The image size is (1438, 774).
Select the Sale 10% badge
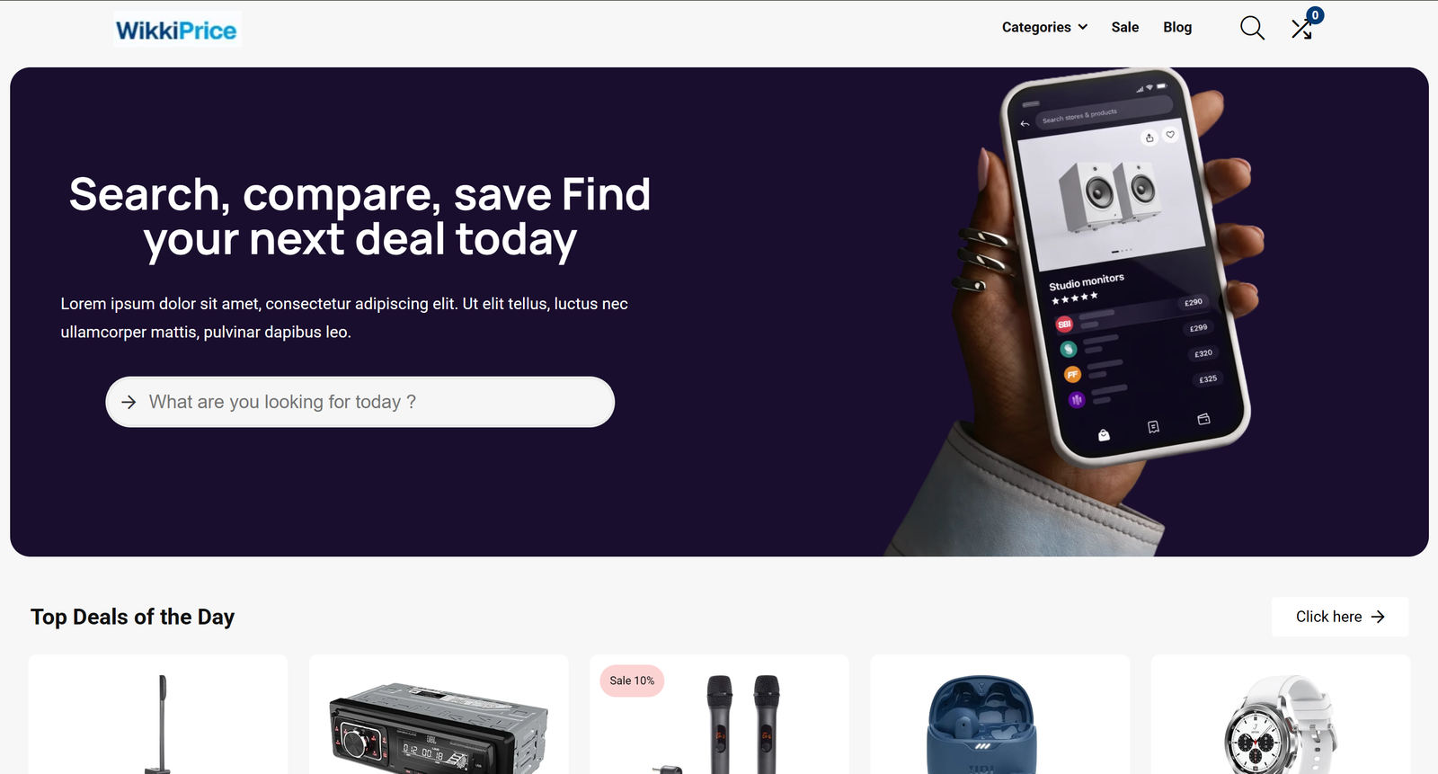(x=632, y=681)
